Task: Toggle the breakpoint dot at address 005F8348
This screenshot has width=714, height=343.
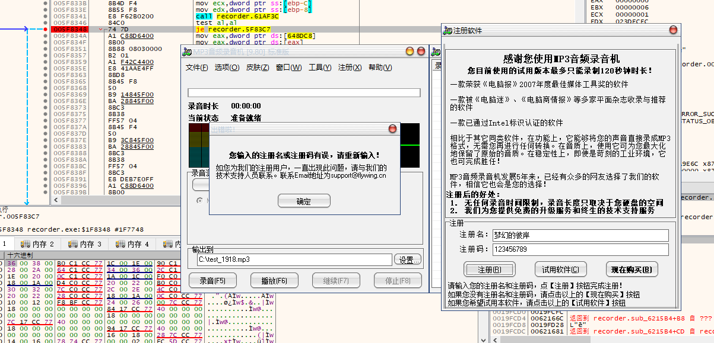Action: 45,29
